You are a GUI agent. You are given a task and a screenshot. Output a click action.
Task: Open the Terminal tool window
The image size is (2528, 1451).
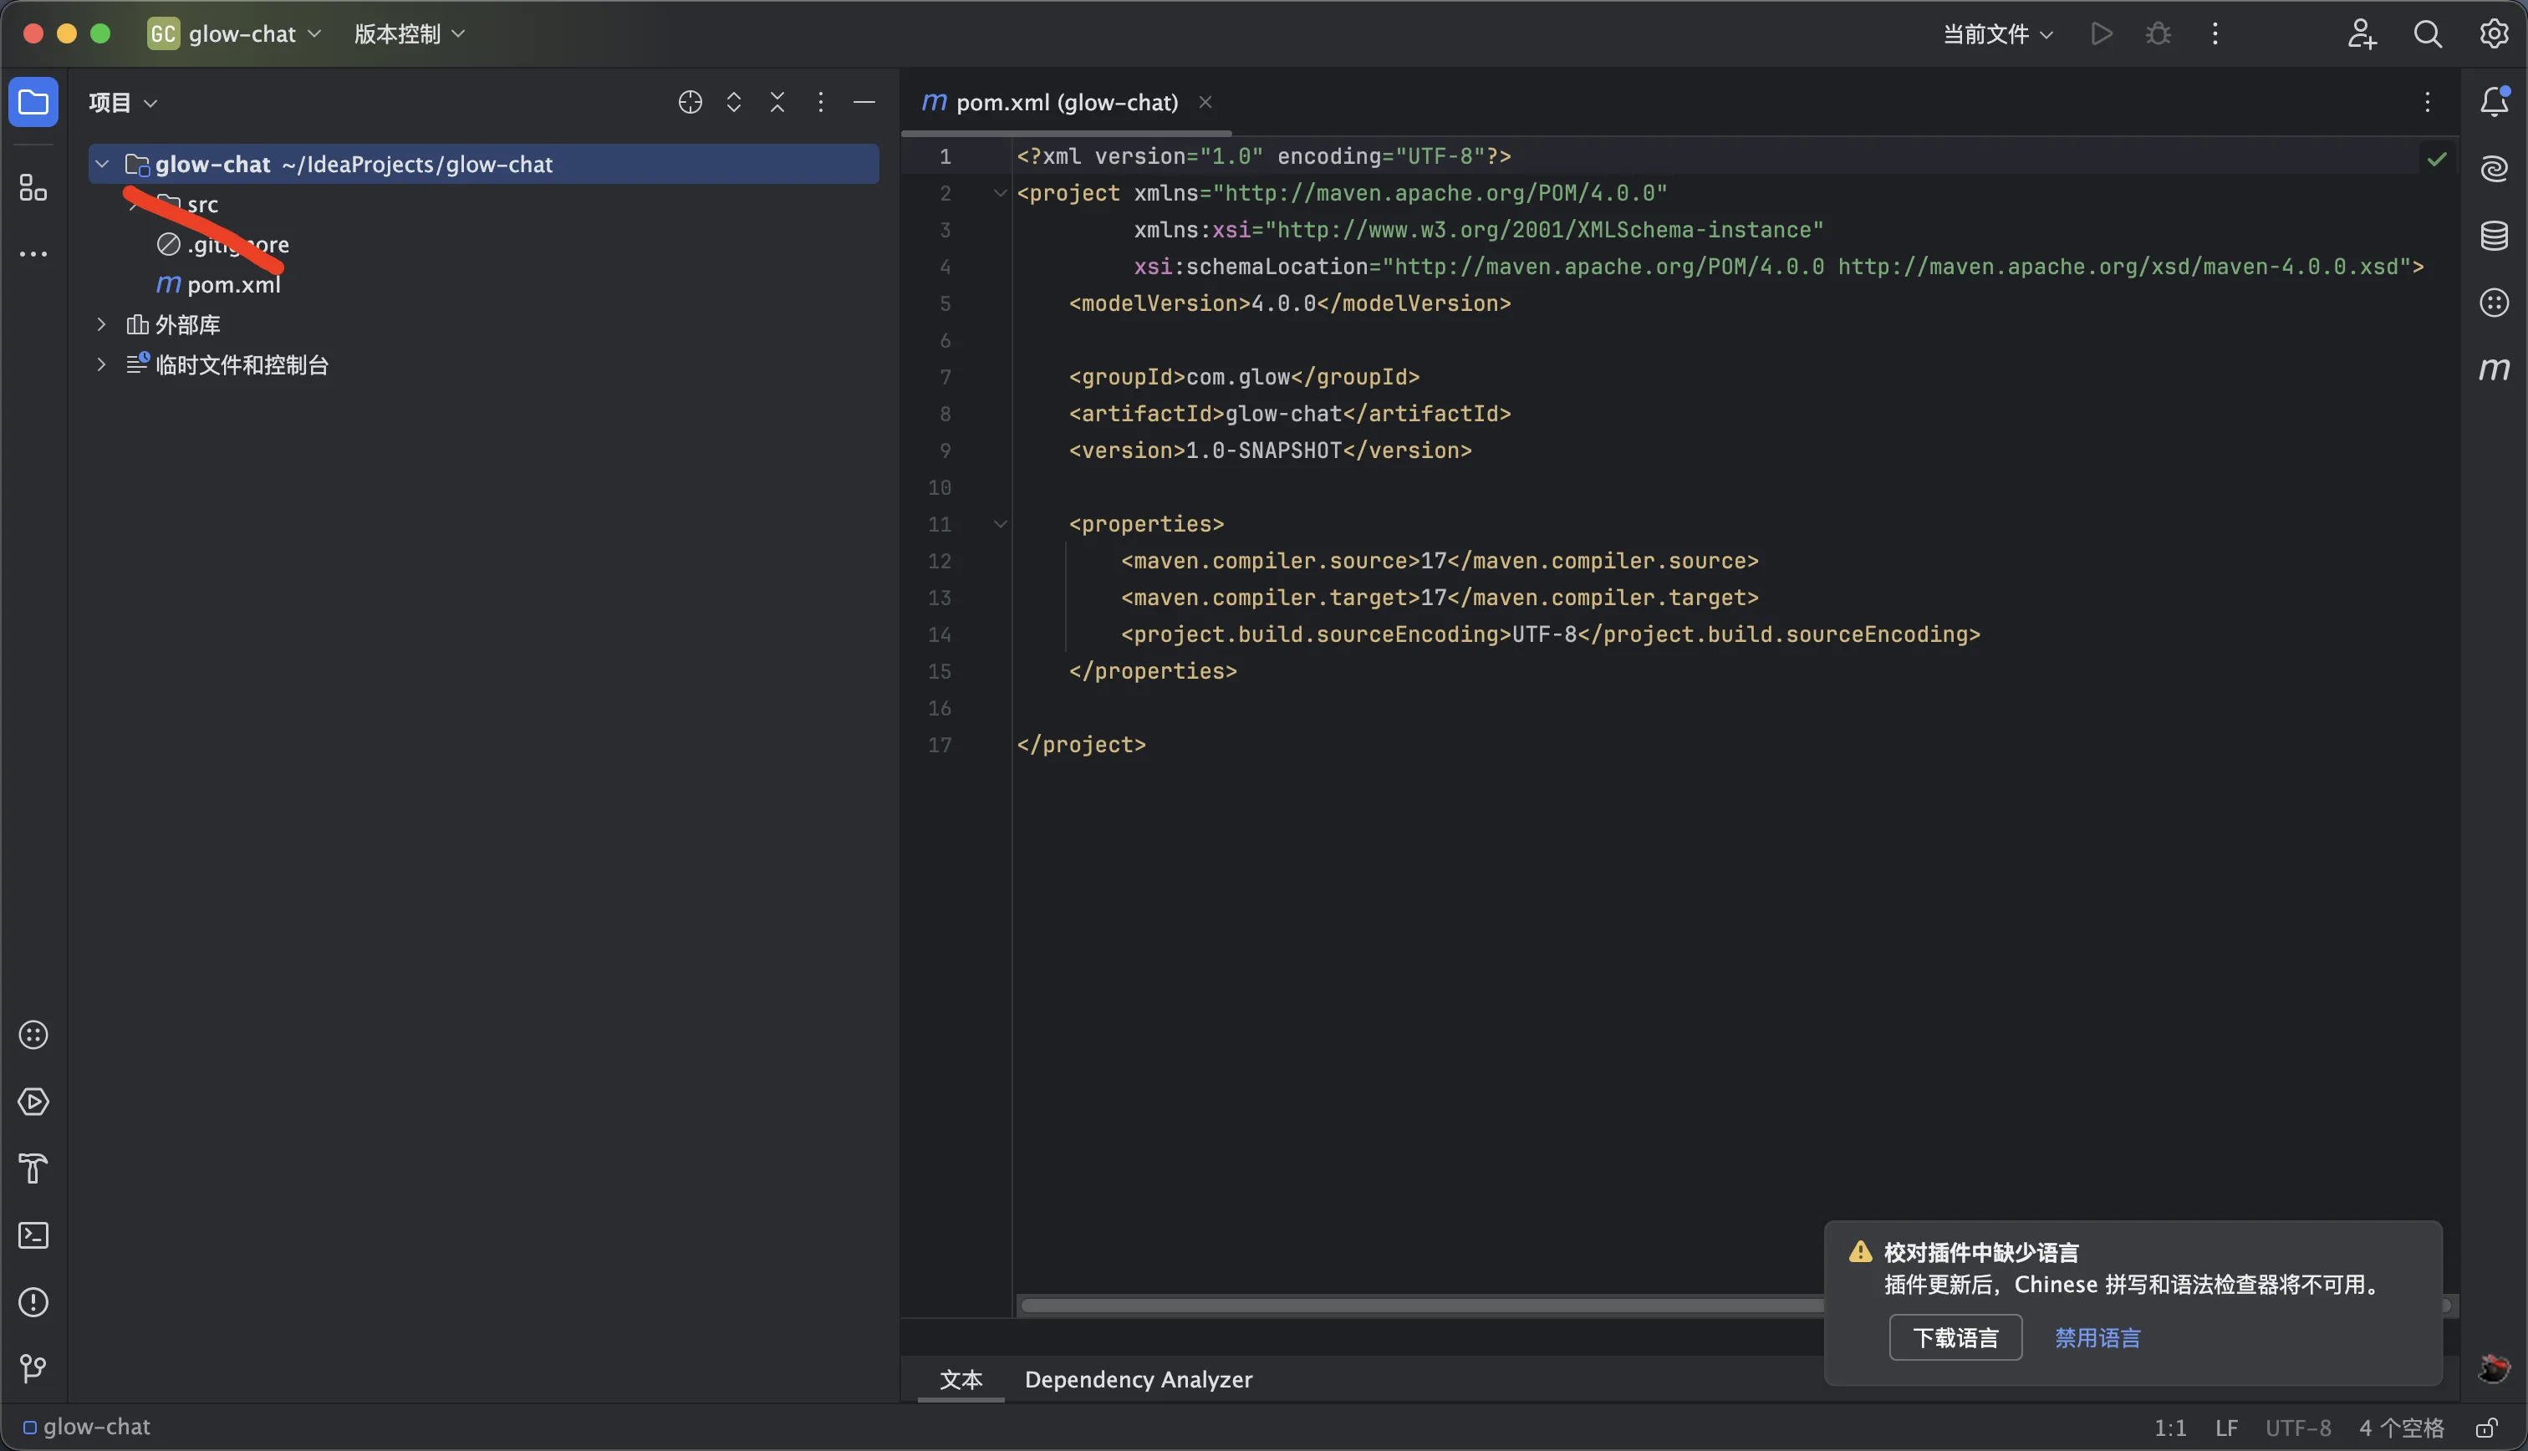pyautogui.click(x=33, y=1235)
